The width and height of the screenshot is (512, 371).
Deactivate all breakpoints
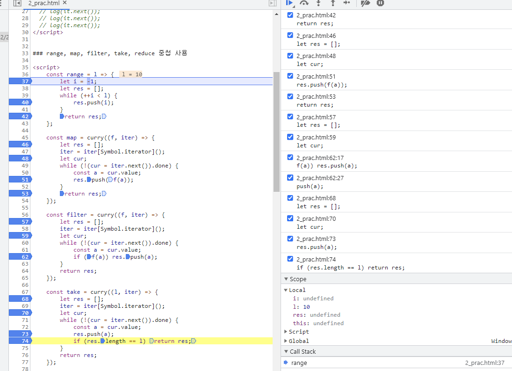coord(365,3)
